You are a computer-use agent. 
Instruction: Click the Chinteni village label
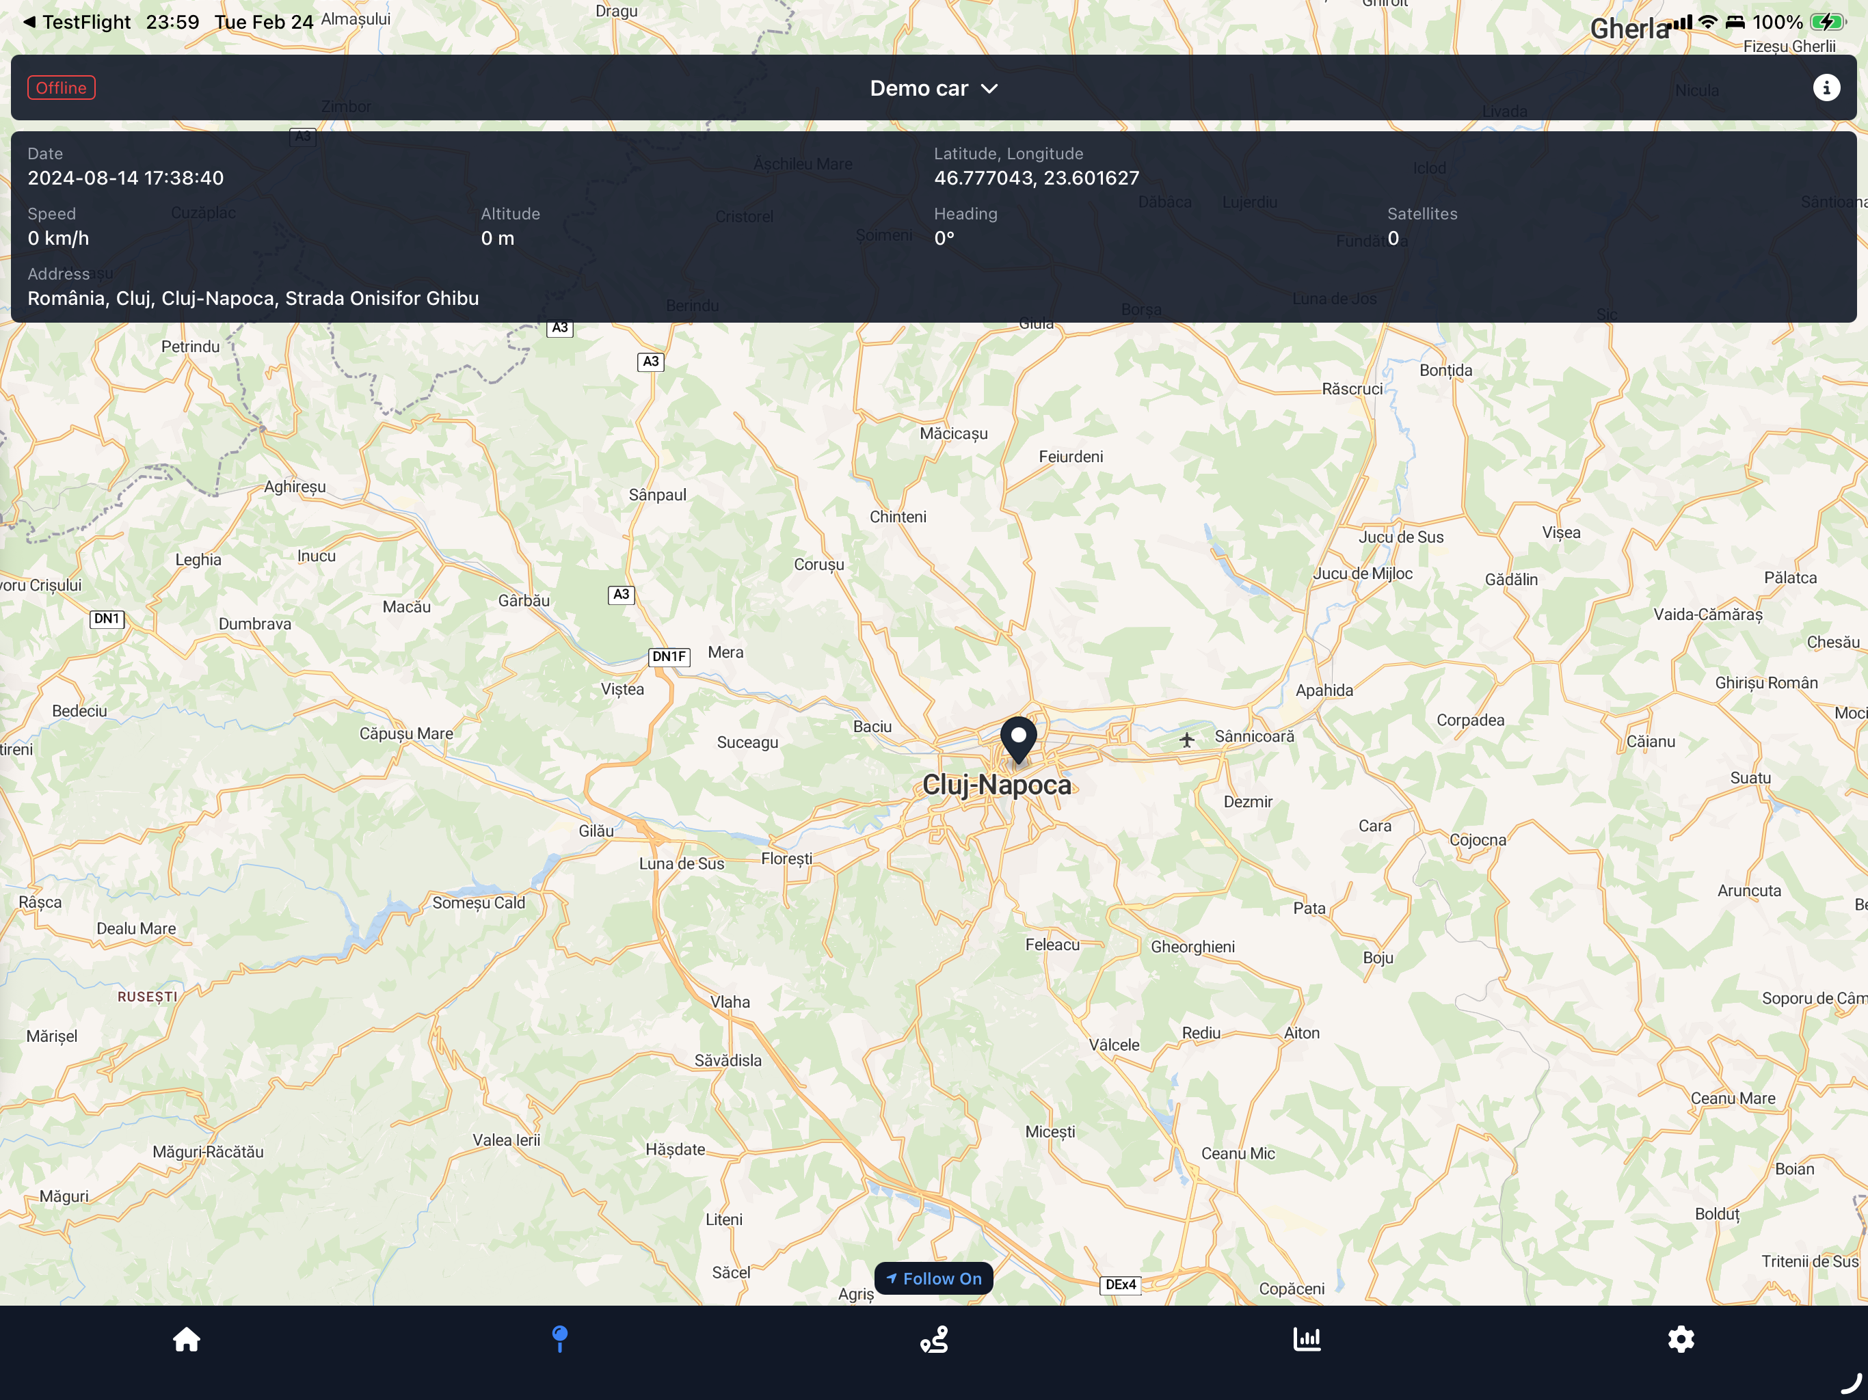pos(898,517)
